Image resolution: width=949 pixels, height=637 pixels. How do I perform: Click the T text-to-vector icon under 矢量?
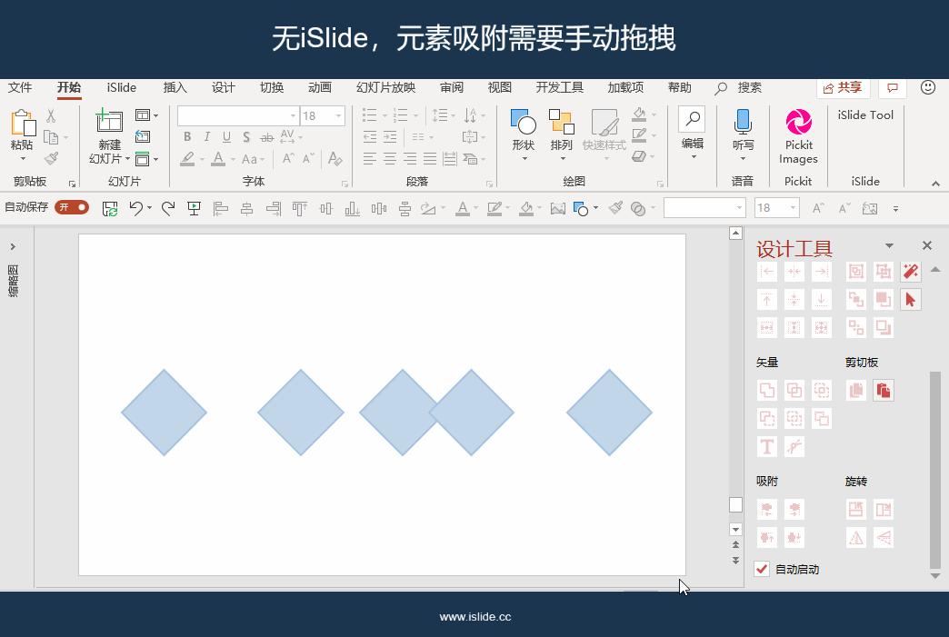[x=767, y=446]
